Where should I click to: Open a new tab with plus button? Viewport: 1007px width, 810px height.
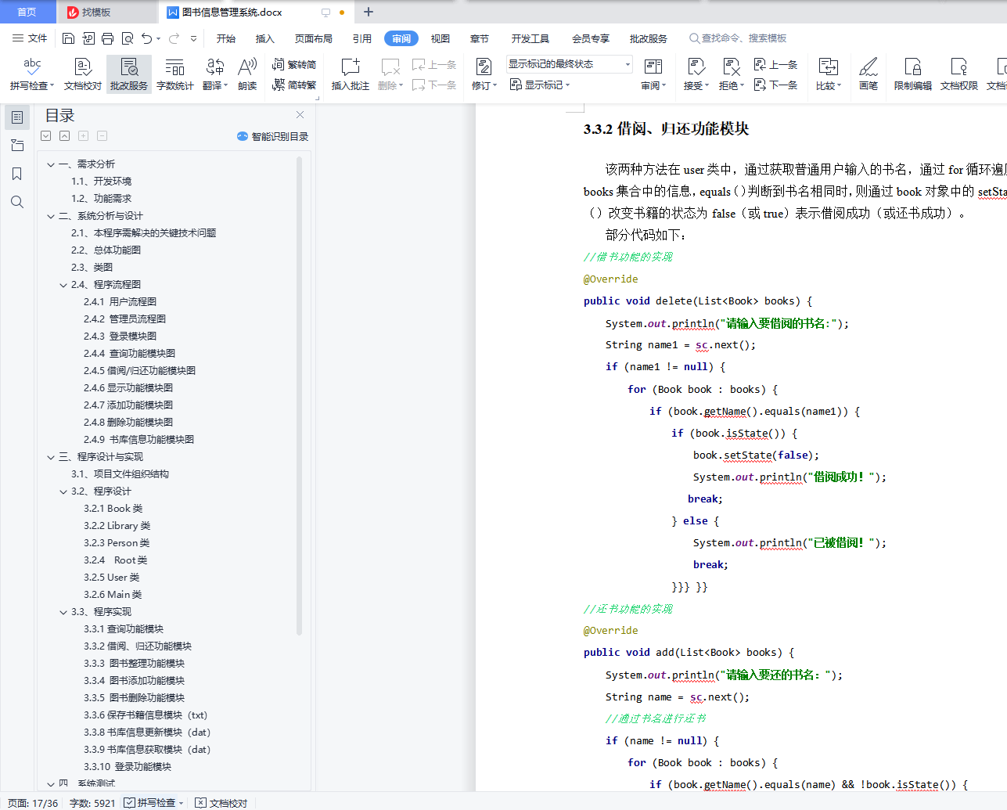coord(369,12)
